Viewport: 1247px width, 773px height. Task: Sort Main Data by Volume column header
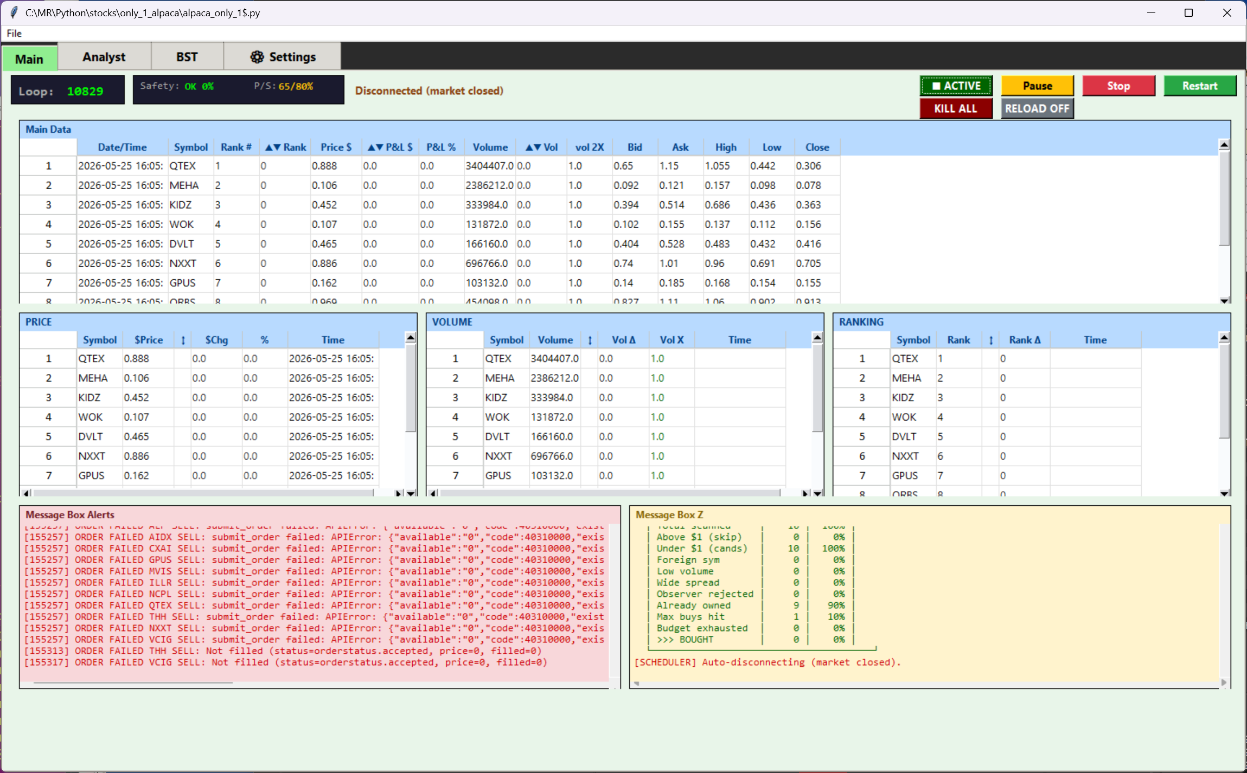[x=490, y=147]
